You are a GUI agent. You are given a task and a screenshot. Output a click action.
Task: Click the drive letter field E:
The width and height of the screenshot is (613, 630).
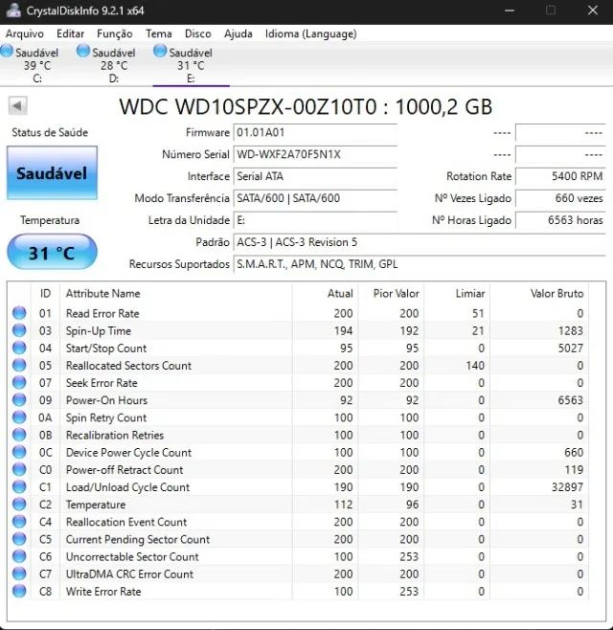coord(315,220)
